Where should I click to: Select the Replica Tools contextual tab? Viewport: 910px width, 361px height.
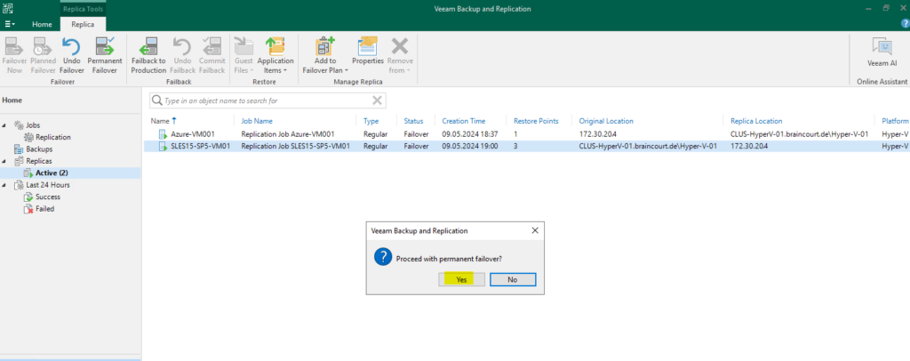coord(83,9)
